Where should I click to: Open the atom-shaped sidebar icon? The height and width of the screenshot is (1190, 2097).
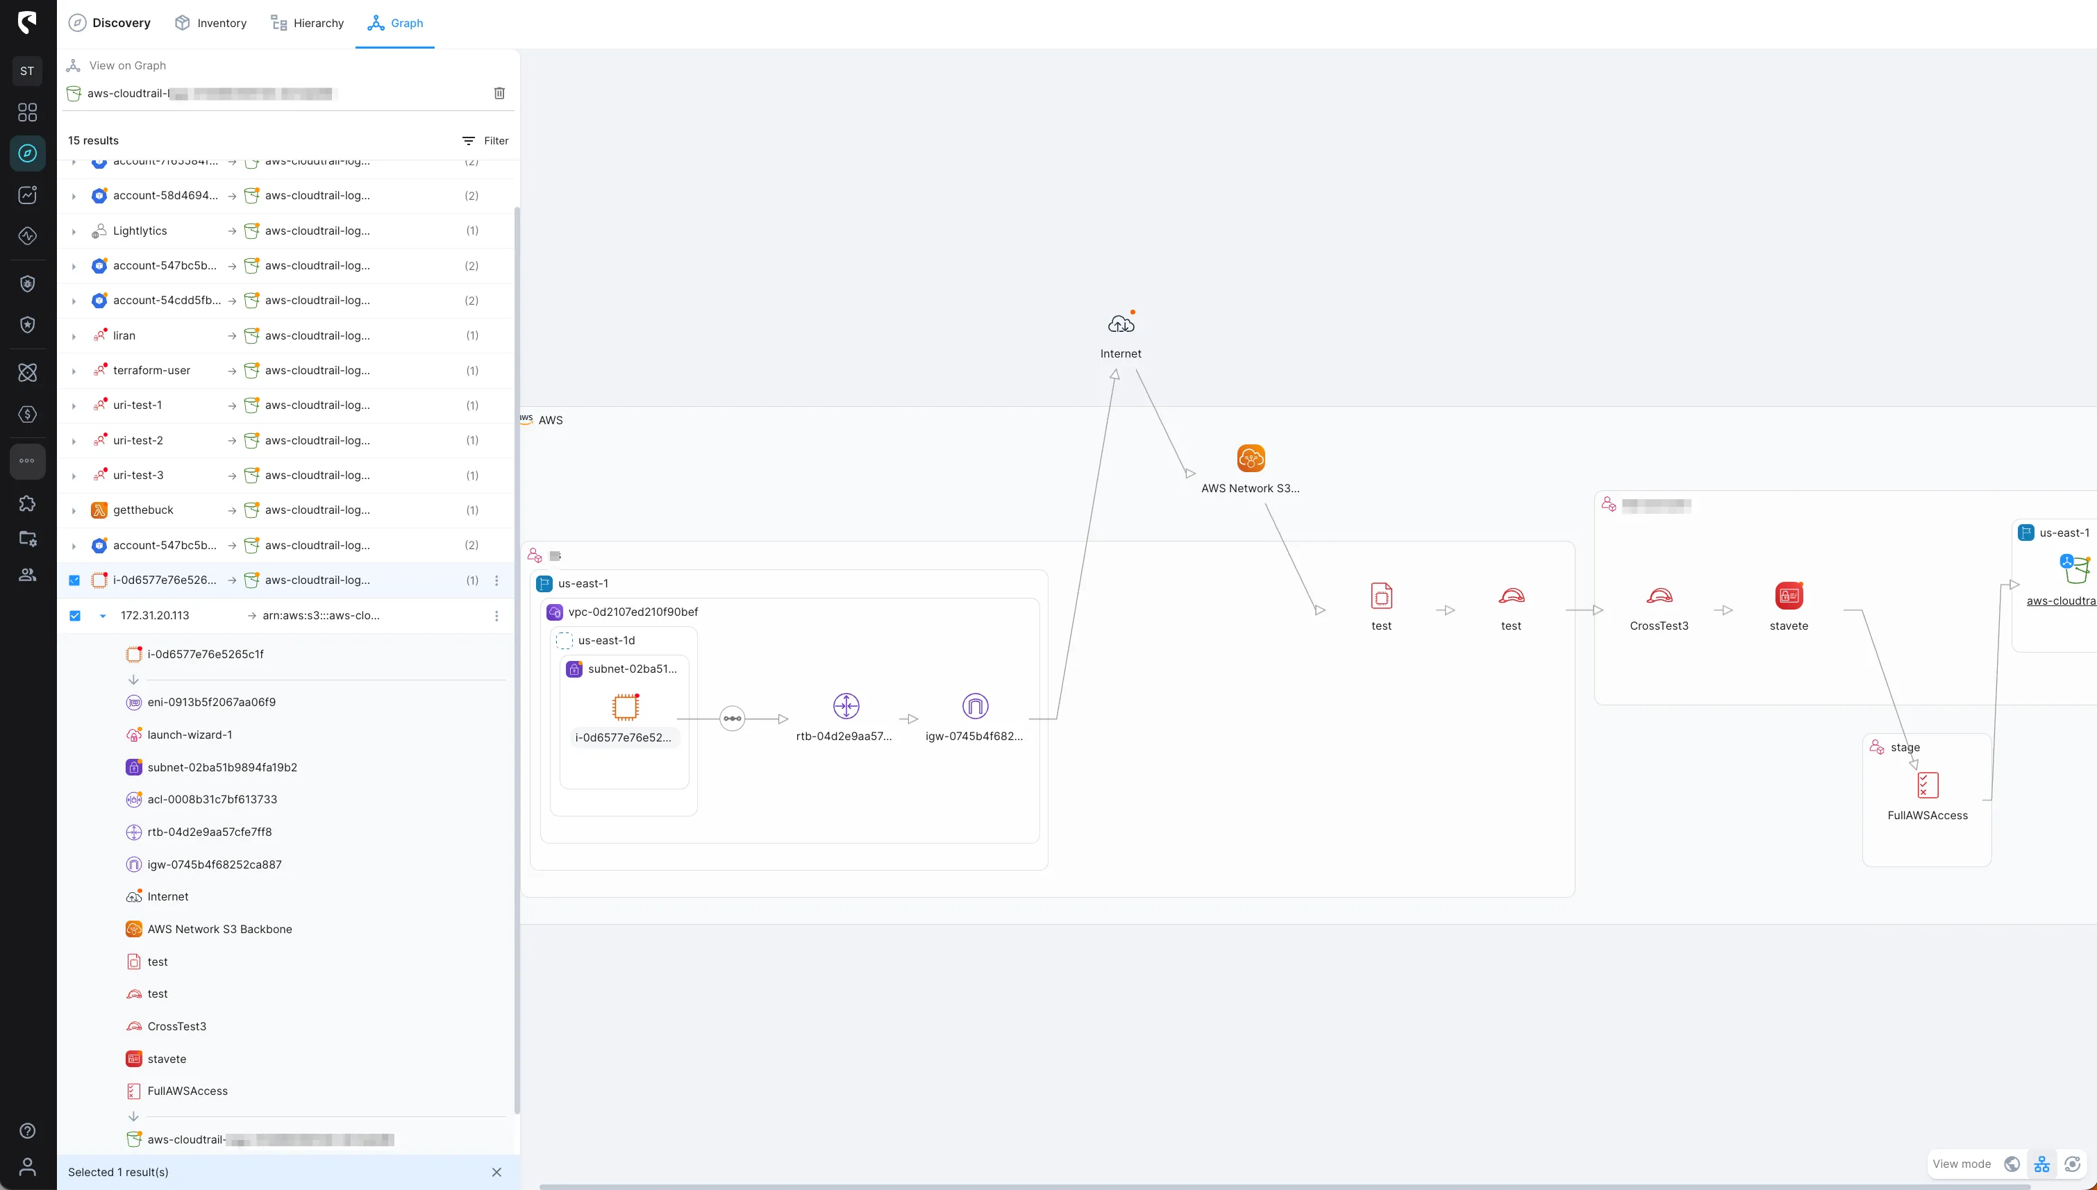pos(27,373)
